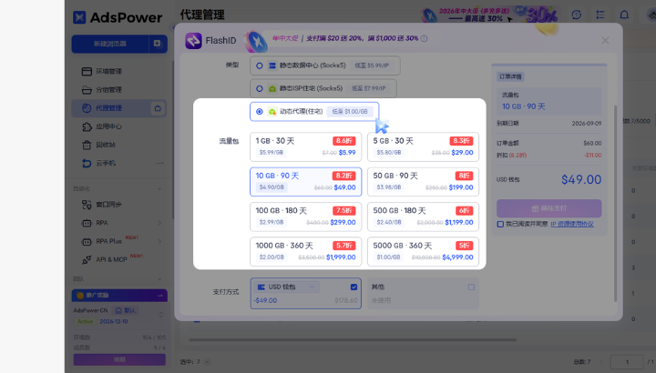The image size is (656, 373).
Task: Click the coin icon on 推广奖励 banner
Action: (x=80, y=296)
